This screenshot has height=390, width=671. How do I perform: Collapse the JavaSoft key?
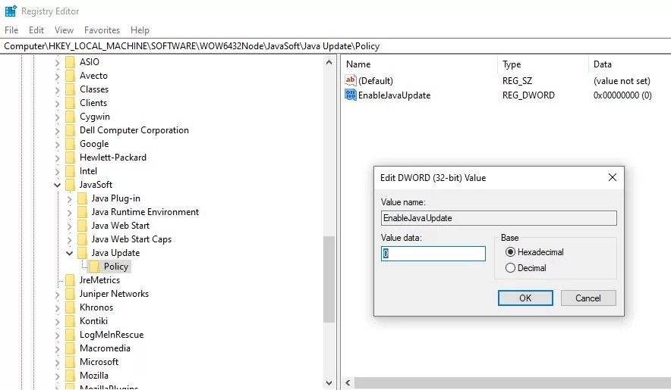(58, 185)
